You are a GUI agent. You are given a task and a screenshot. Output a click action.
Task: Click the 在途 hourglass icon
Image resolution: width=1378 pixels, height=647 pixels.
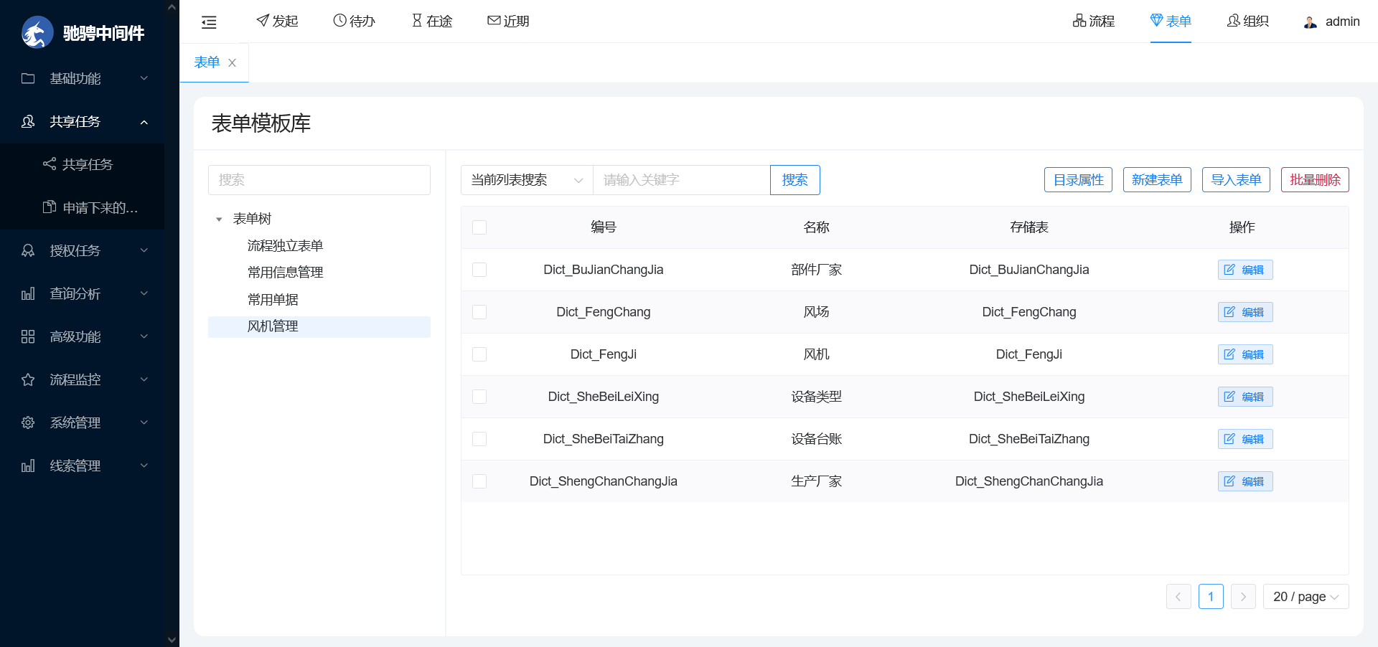pos(417,21)
